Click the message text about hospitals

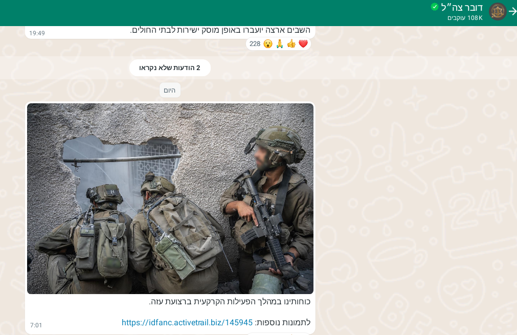coord(220,30)
